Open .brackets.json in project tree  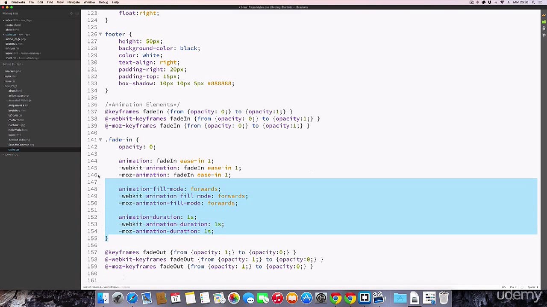[x=13, y=71]
